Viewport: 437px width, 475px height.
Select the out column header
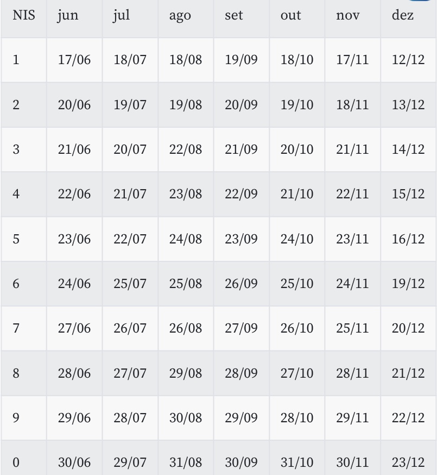[290, 15]
